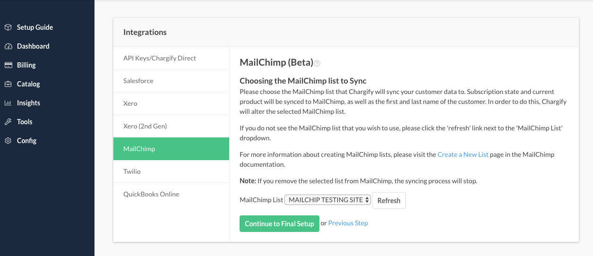The height and width of the screenshot is (256, 593).
Task: Click the Setup Guide cube icon
Action: [x=8, y=27]
